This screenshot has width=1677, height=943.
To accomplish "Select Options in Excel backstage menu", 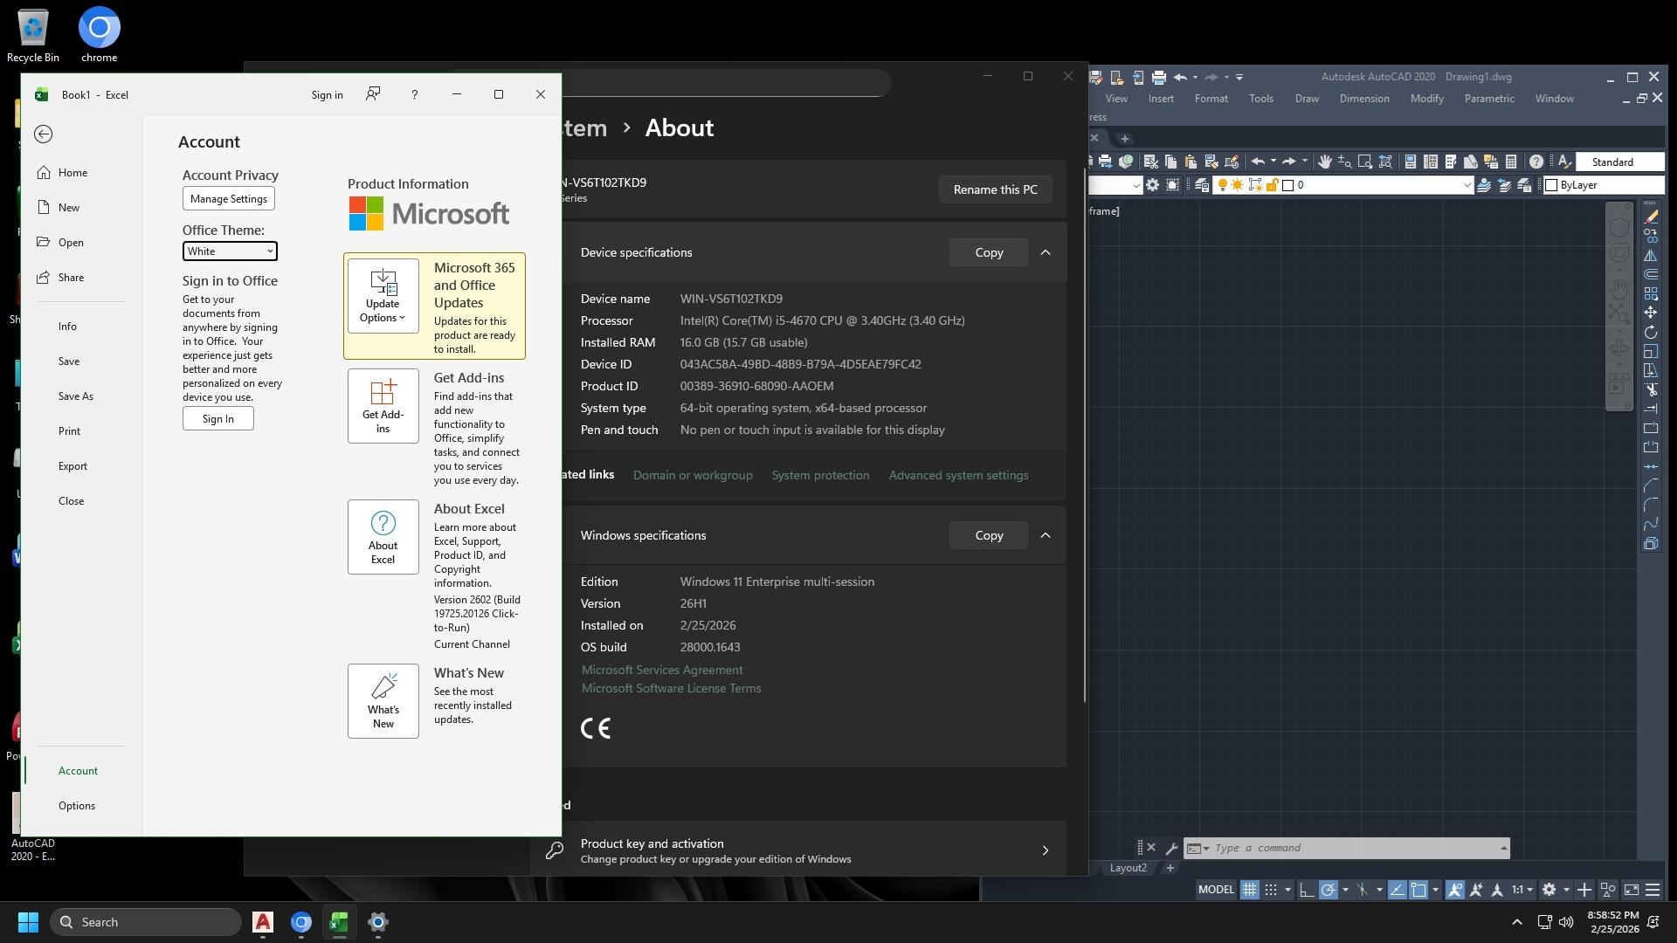I will [x=77, y=806].
